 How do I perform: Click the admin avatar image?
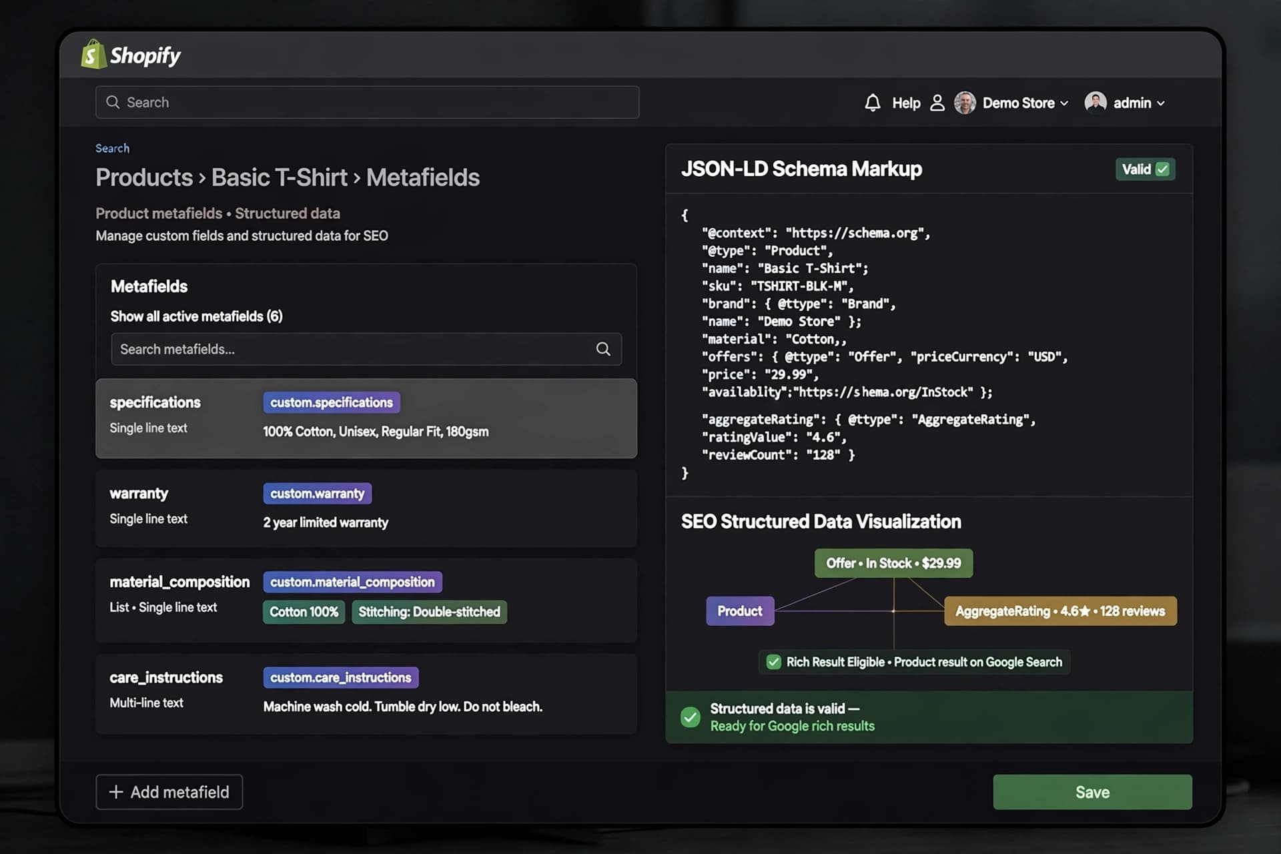1096,103
